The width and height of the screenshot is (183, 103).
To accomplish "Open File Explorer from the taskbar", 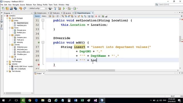I will pyautogui.click(x=43, y=100).
